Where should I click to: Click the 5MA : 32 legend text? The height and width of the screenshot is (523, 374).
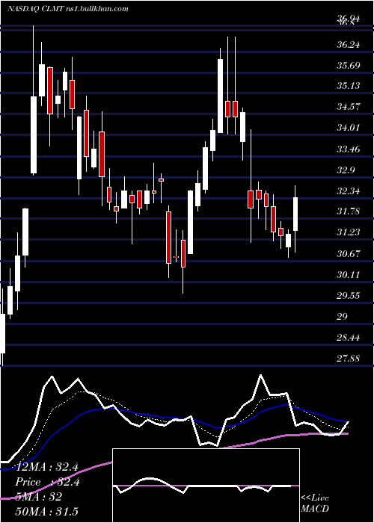pos(38,497)
